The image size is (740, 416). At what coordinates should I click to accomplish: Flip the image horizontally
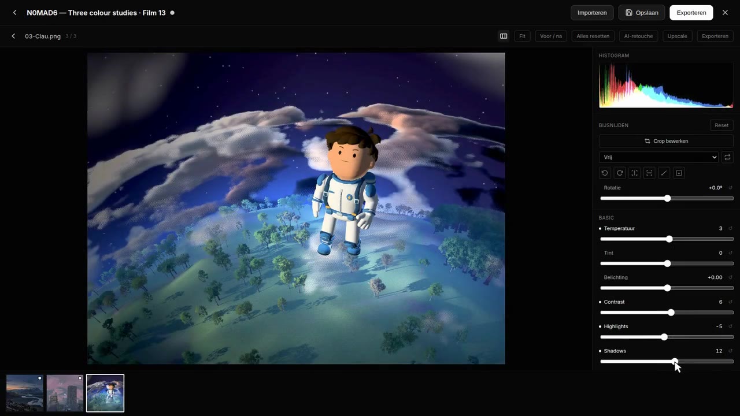click(634, 173)
